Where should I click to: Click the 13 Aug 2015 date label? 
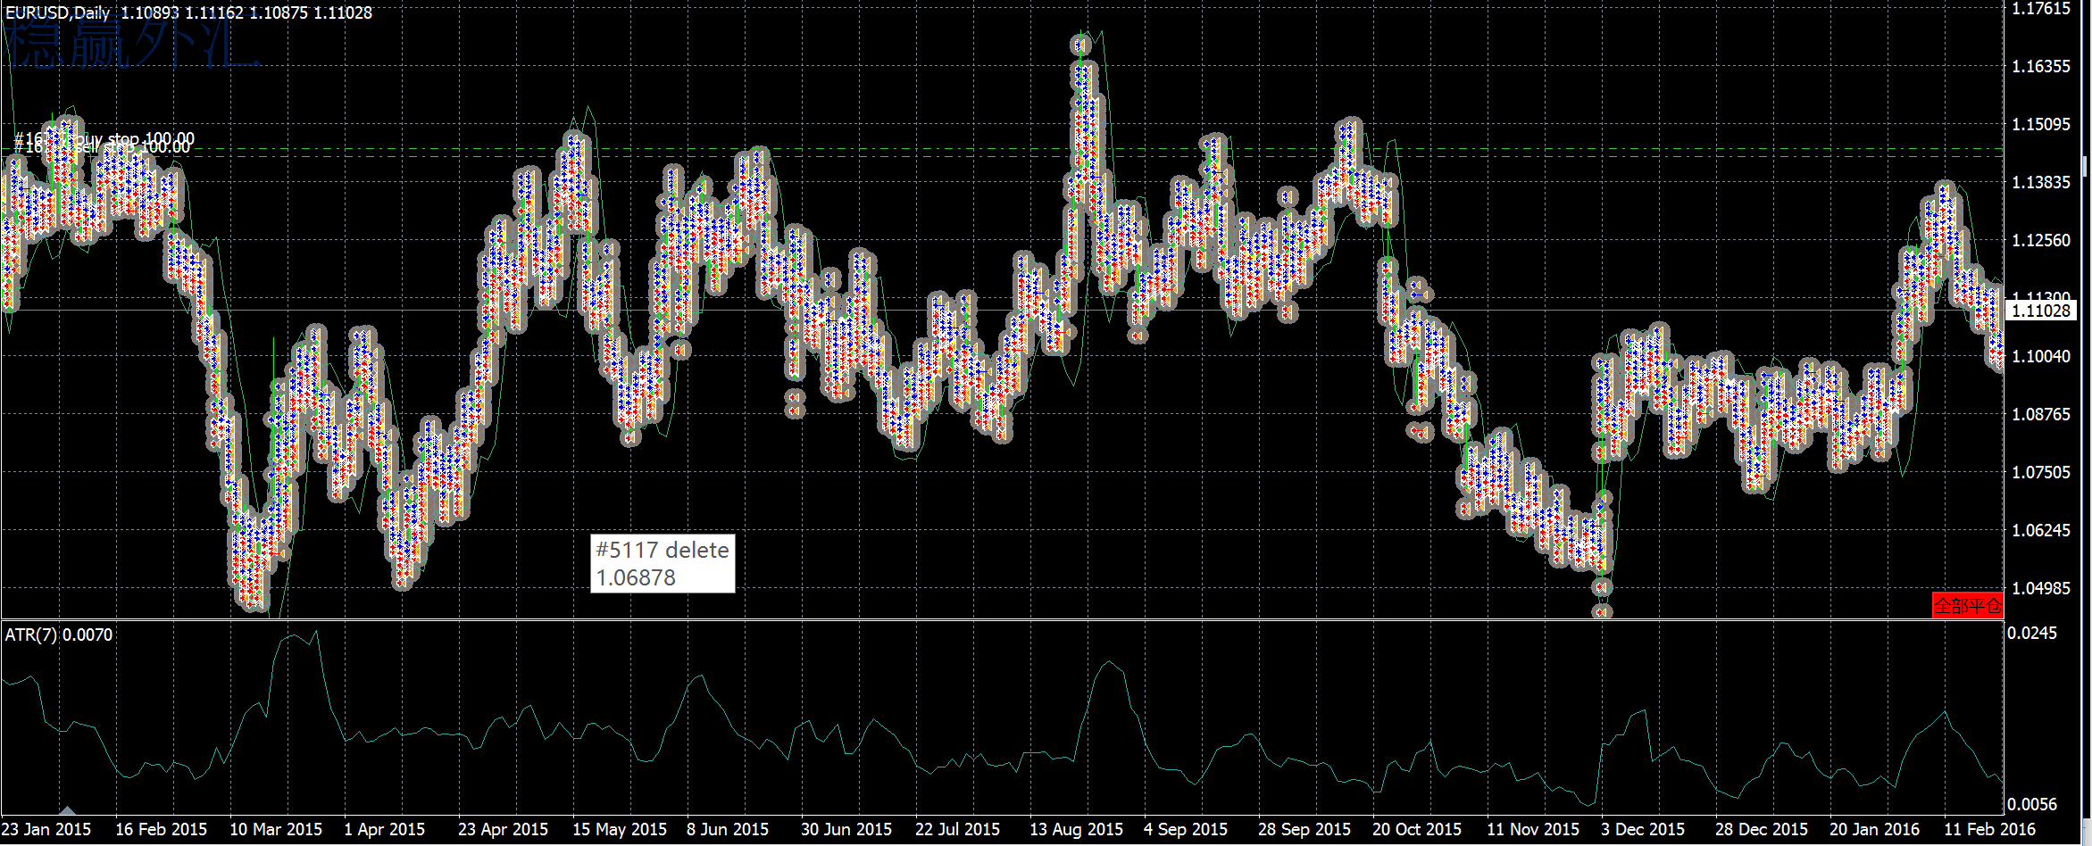pos(1077,829)
